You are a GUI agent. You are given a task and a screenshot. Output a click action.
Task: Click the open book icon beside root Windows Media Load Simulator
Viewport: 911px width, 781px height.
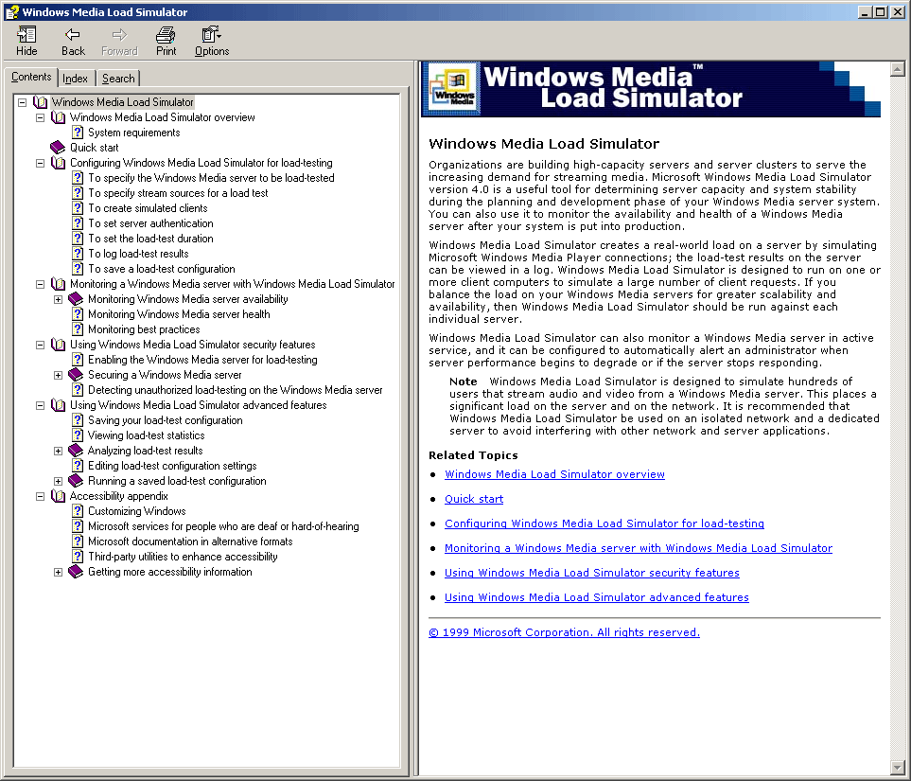pos(40,102)
